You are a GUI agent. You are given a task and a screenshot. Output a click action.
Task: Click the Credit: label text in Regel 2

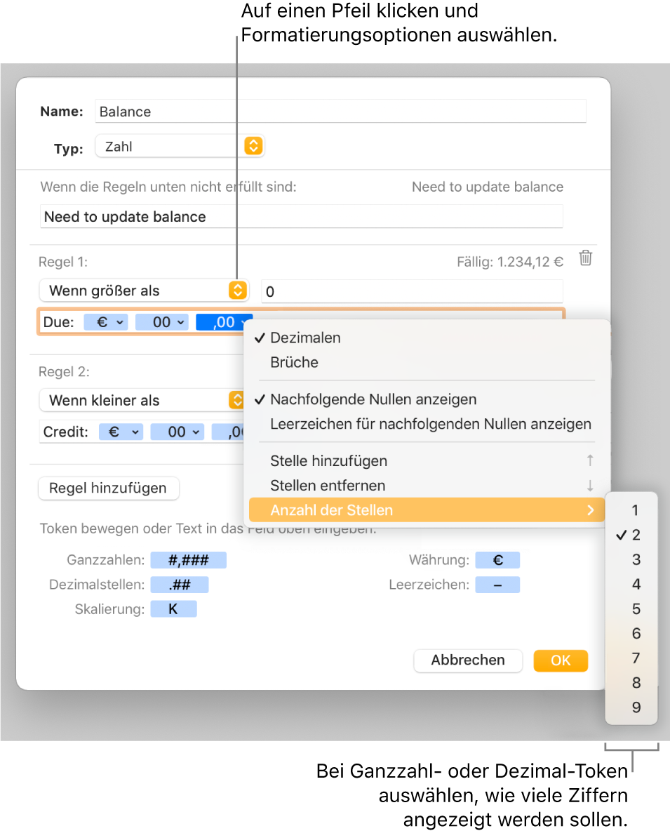pyautogui.click(x=66, y=432)
